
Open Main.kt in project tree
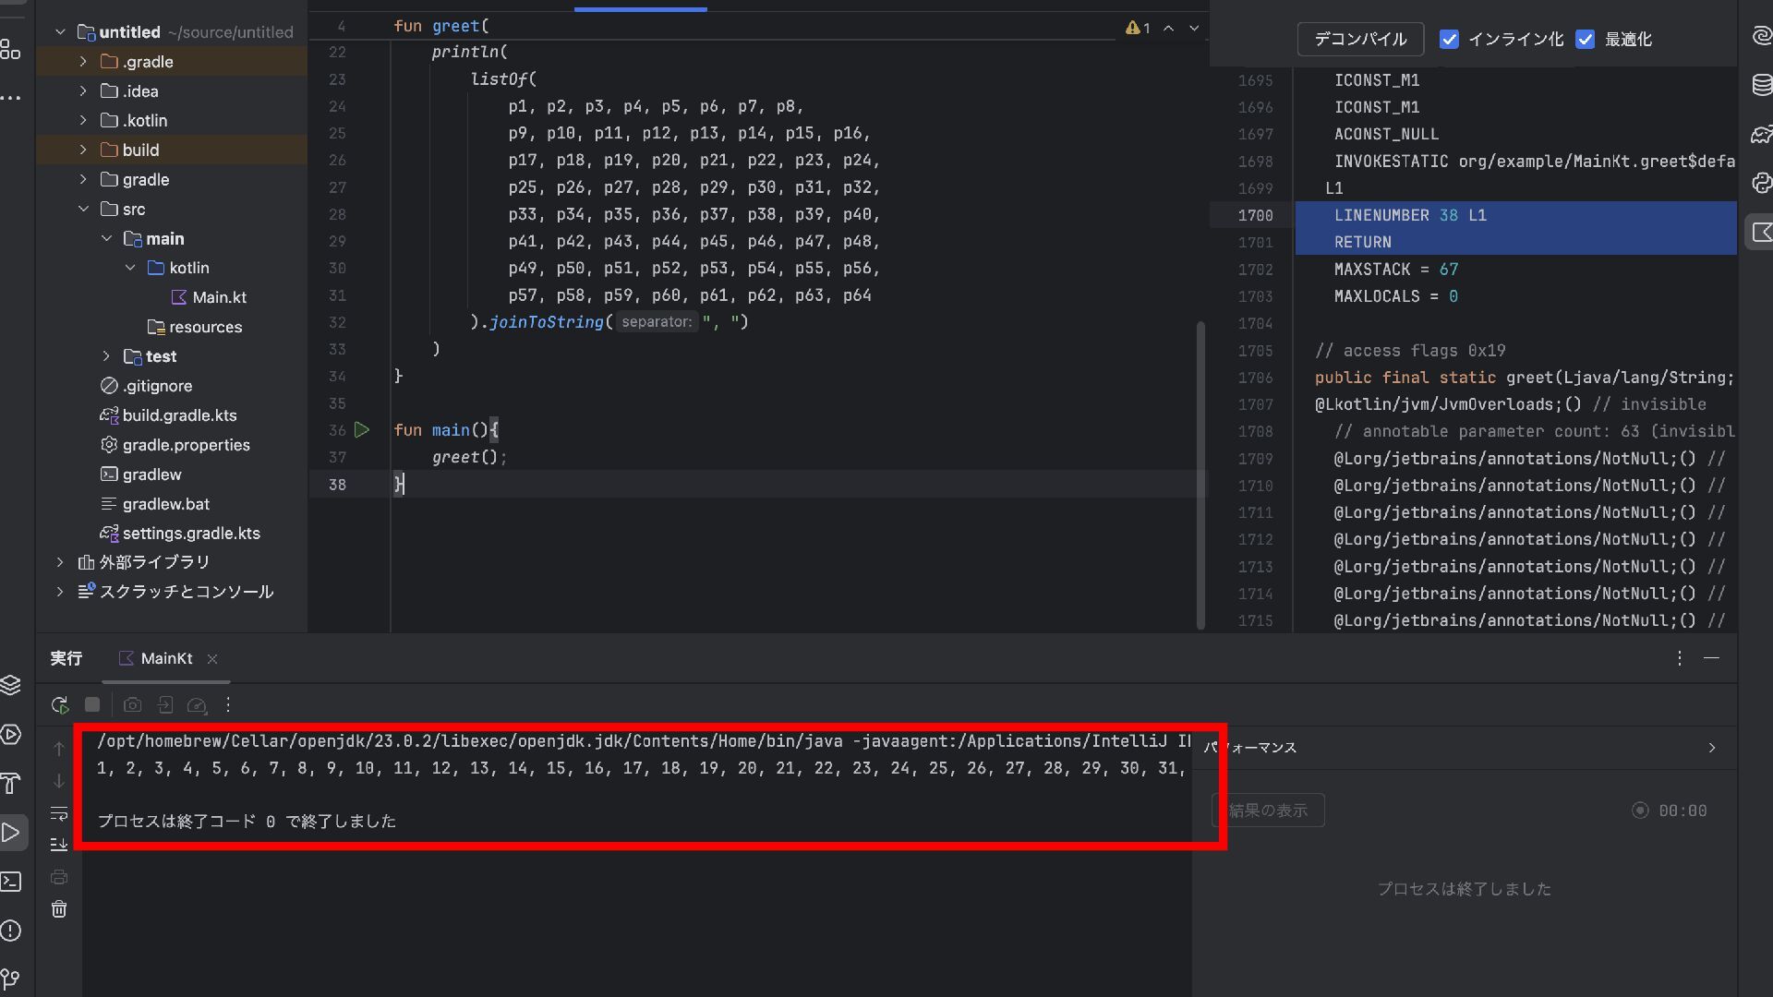(x=219, y=297)
